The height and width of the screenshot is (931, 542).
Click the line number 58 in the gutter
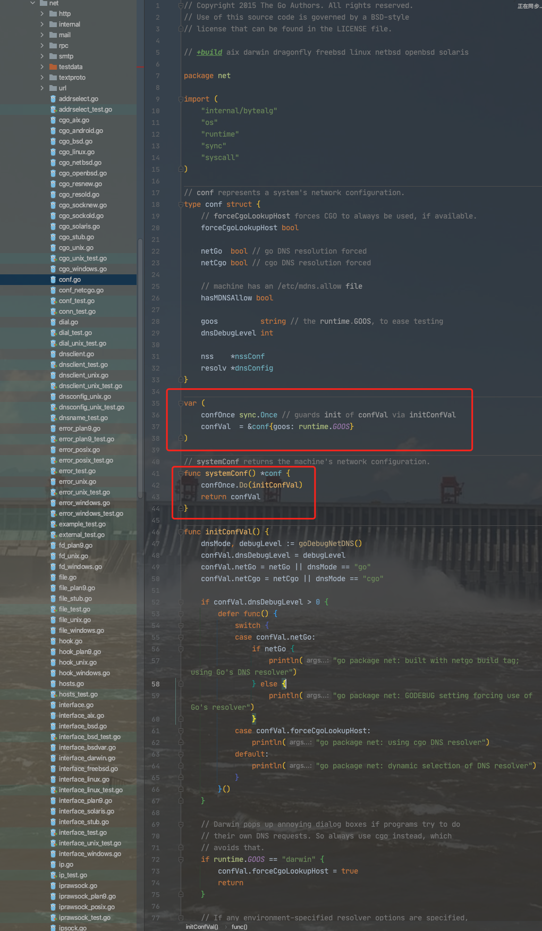coord(155,684)
